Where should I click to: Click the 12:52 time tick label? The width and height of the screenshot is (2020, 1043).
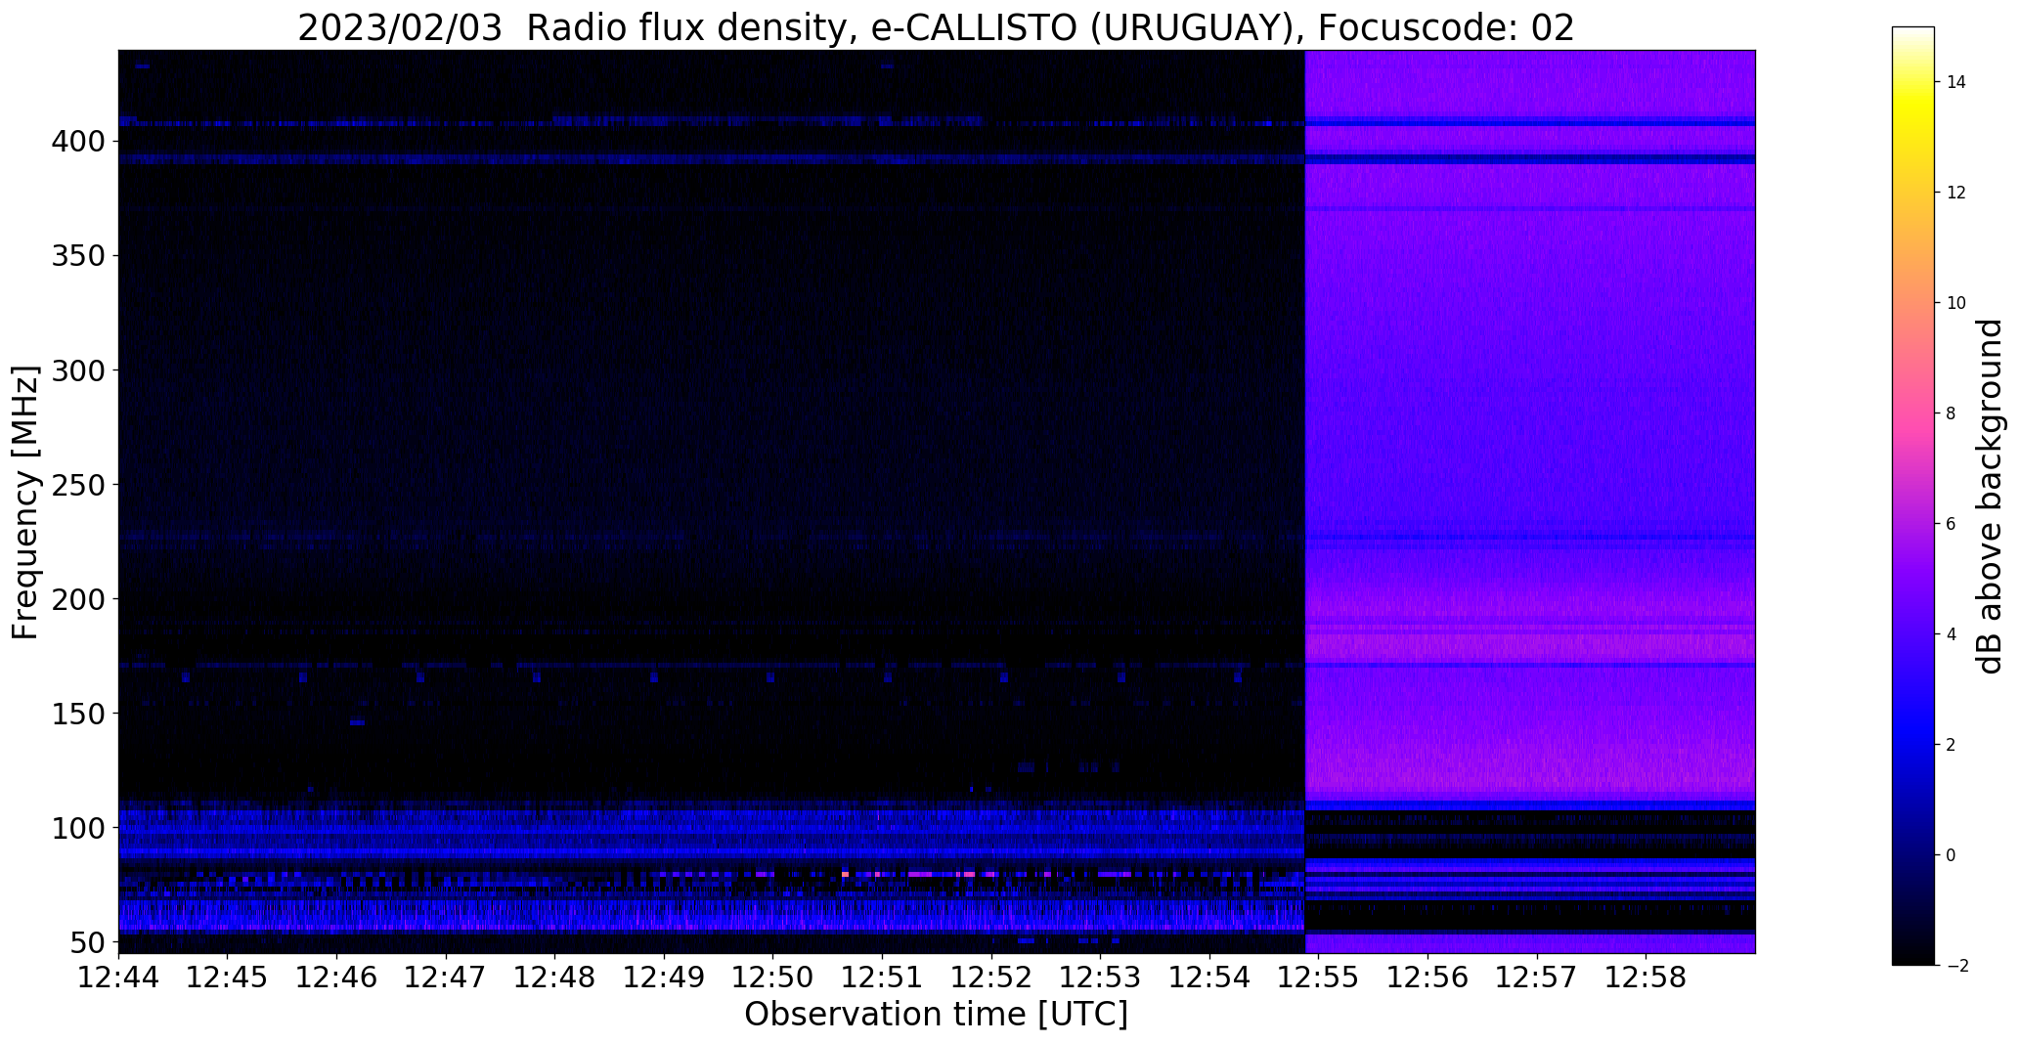pos(991,977)
